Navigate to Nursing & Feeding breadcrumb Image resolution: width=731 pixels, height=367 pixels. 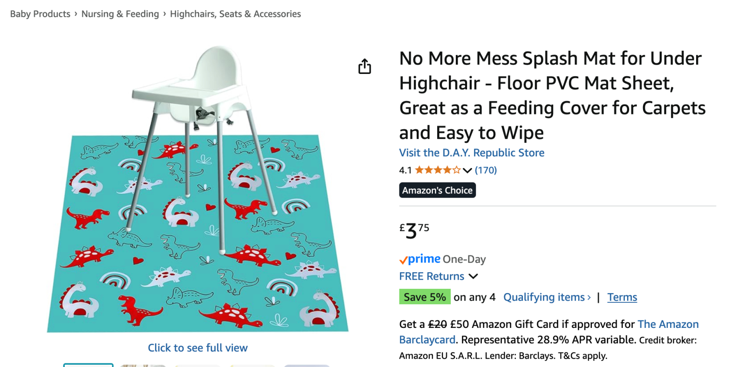coord(120,14)
